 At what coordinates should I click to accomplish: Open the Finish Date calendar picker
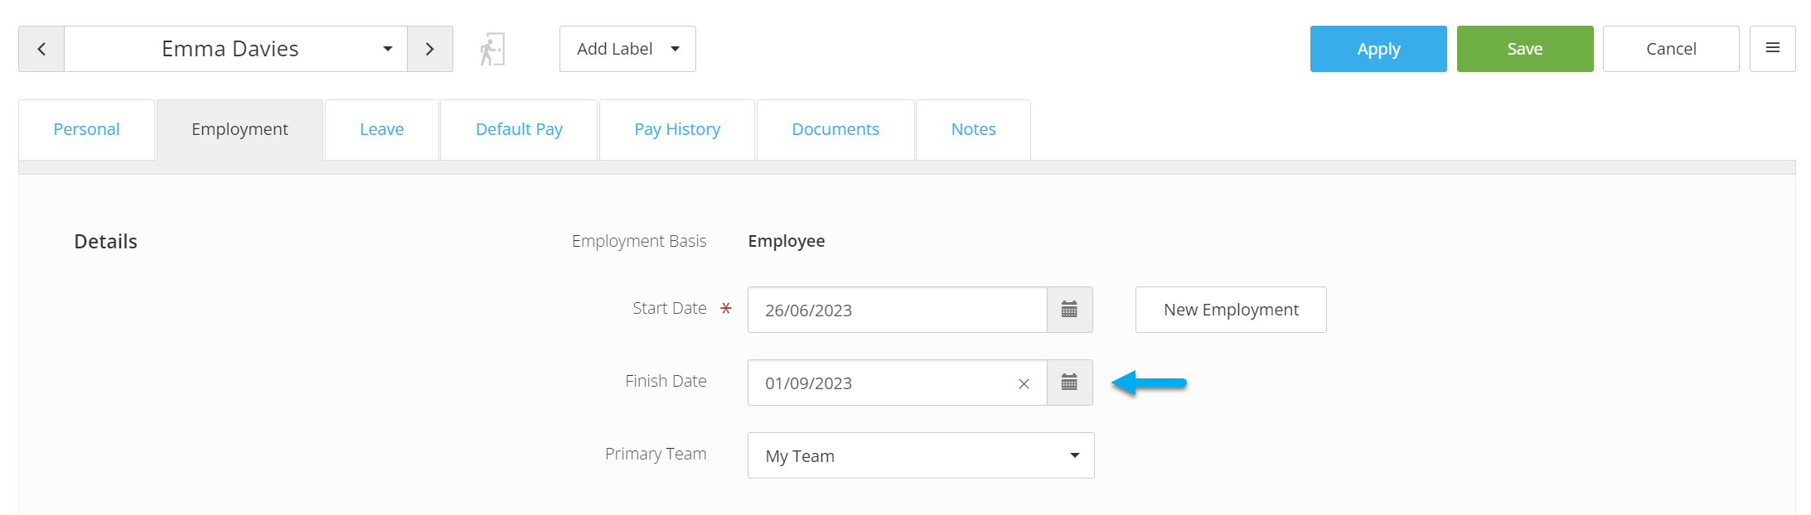1069,383
